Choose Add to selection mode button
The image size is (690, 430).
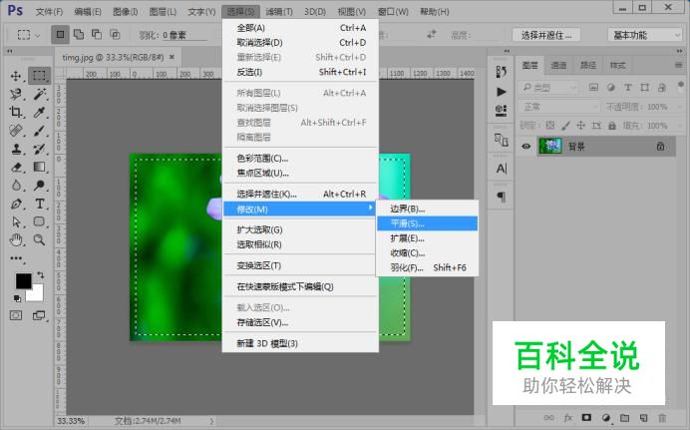pos(79,34)
